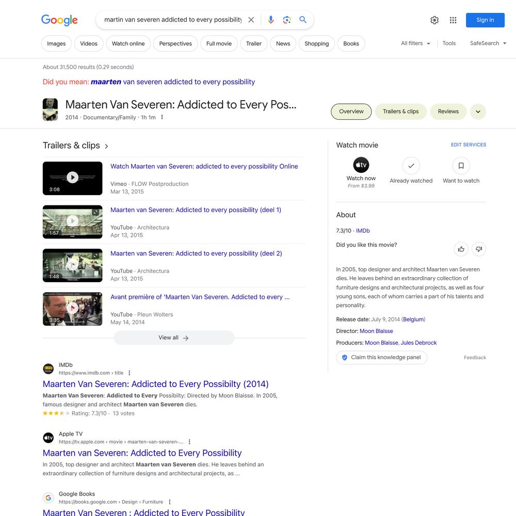This screenshot has height=516, width=516.
Task: Open director Moon Blaisse link
Action: (376, 331)
